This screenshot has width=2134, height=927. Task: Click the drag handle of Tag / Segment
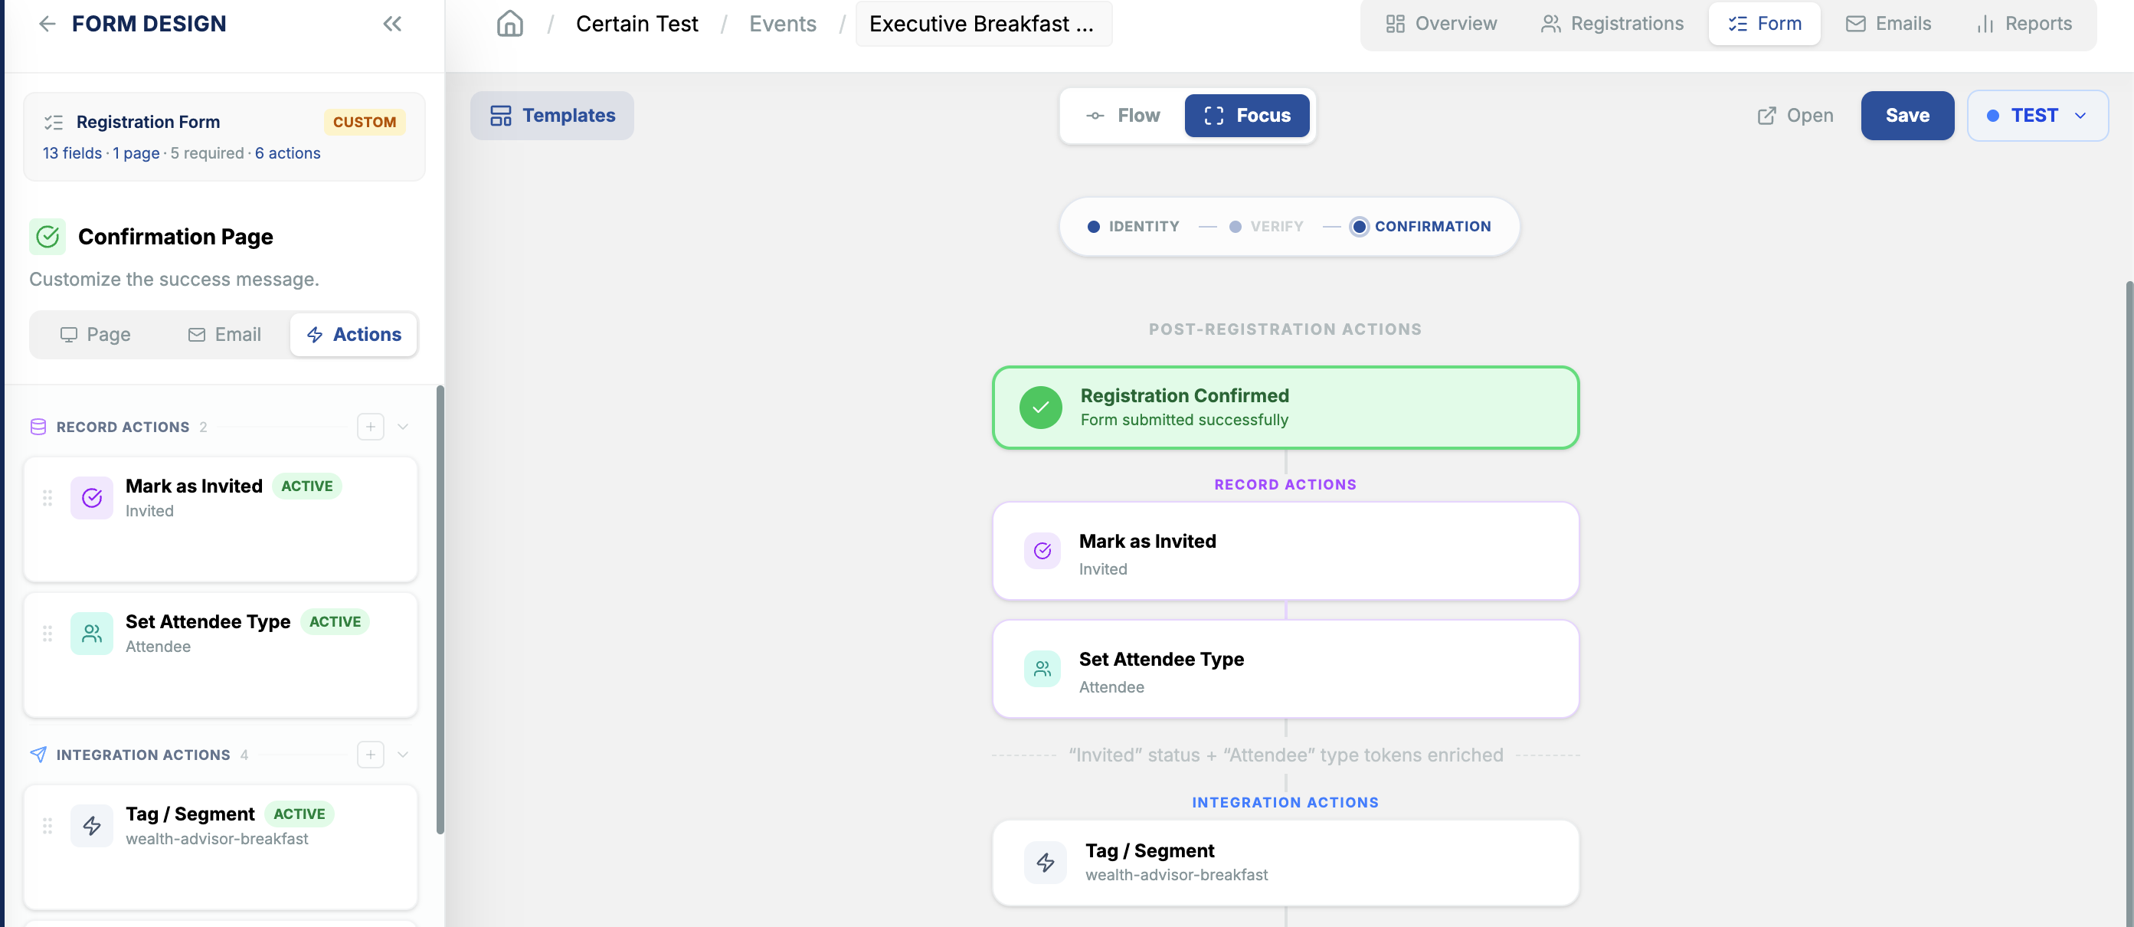click(47, 826)
